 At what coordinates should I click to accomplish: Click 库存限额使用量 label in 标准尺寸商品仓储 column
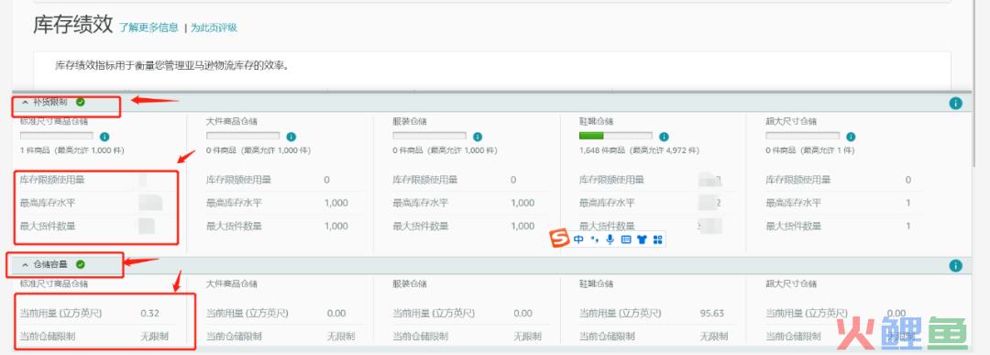[52, 180]
